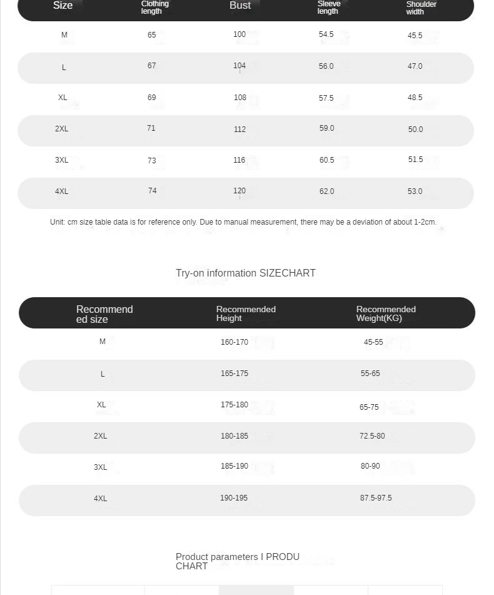This screenshot has width=494, height=595.
Task: Select the Recommended size header
Action: tap(104, 314)
